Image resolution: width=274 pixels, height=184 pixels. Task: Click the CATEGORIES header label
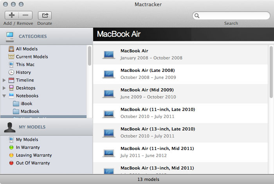point(32,36)
